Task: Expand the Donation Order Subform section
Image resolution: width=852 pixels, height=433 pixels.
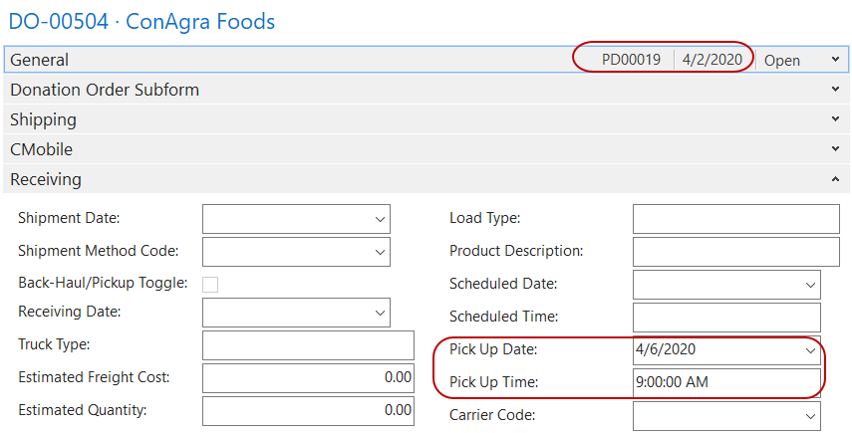Action: [835, 90]
